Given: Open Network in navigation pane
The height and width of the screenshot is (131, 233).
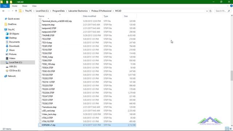Looking at the screenshot, I should click(12, 76).
